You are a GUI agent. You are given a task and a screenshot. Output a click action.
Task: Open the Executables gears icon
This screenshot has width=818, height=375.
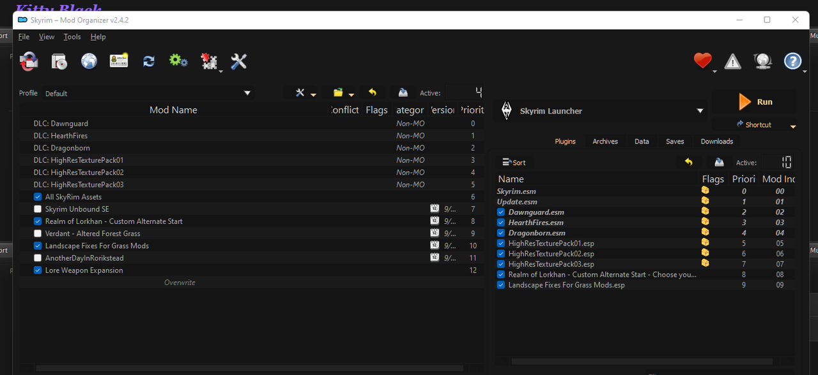[178, 61]
